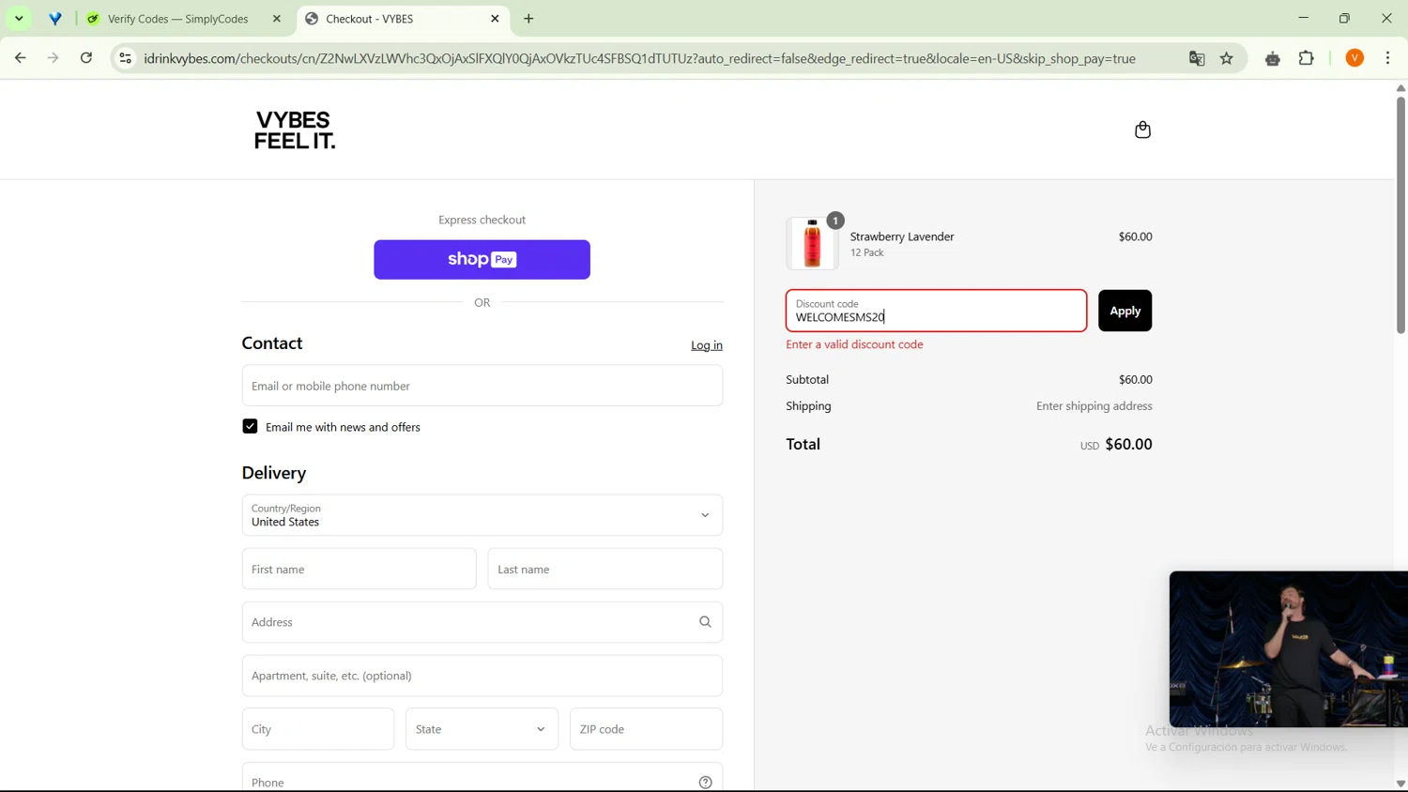Screen dimensions: 1408x792
Task: Bookmark this page with the star
Action: click(x=1227, y=58)
